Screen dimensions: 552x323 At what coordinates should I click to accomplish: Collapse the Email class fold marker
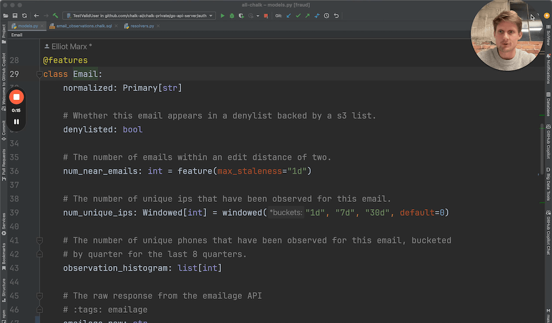39,74
